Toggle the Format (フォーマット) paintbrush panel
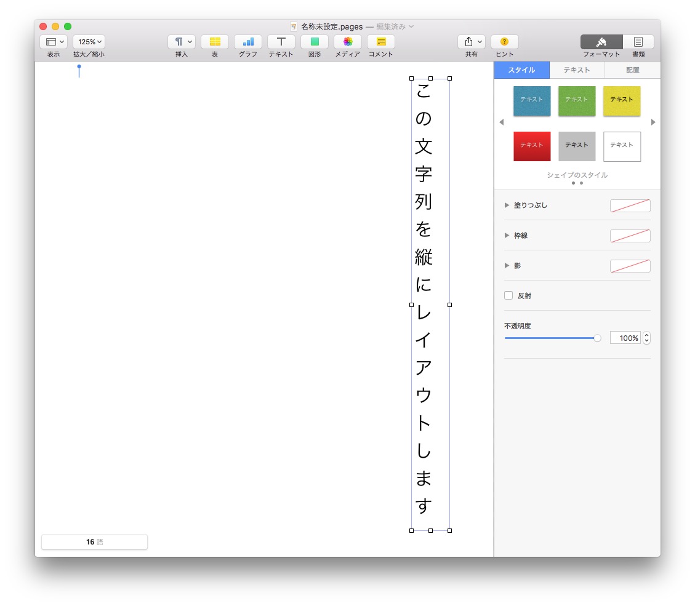Screen dimensions: 695x606 pos(601,42)
